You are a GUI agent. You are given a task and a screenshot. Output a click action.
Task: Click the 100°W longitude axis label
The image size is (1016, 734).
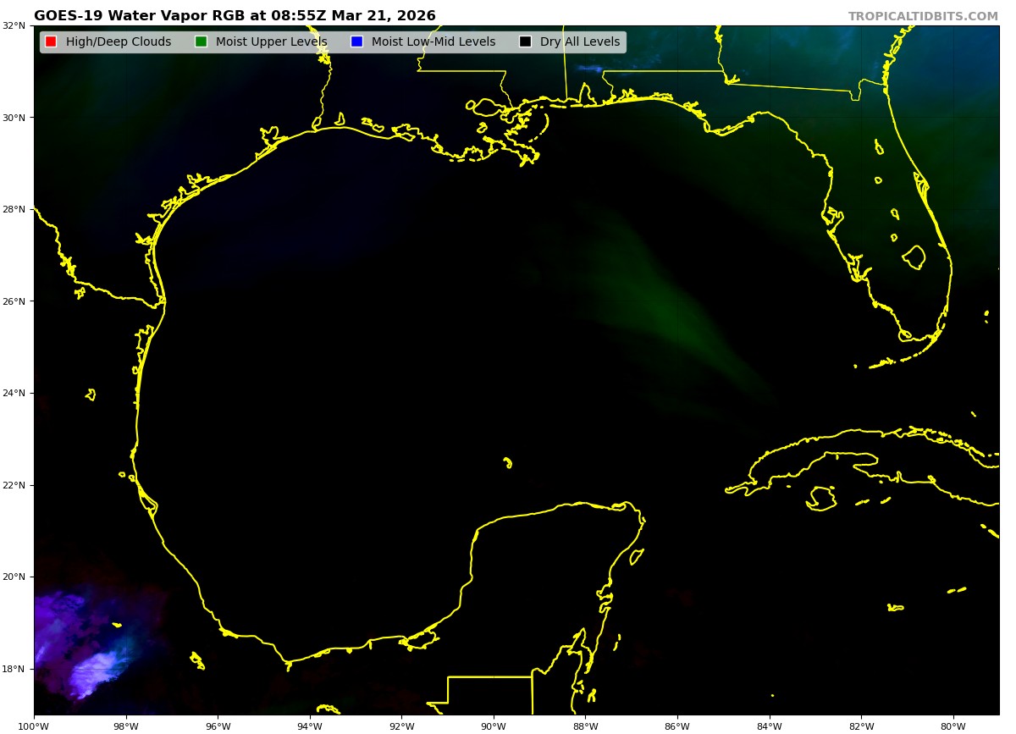(34, 726)
